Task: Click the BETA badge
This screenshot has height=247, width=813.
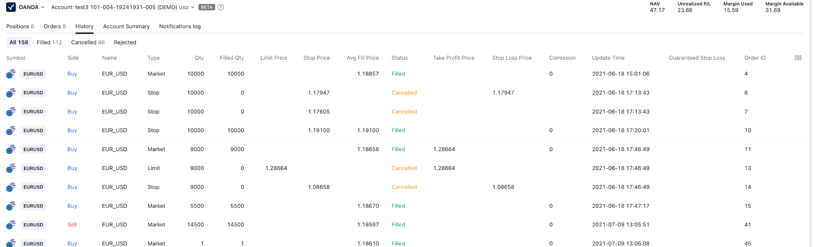Action: 206,7
